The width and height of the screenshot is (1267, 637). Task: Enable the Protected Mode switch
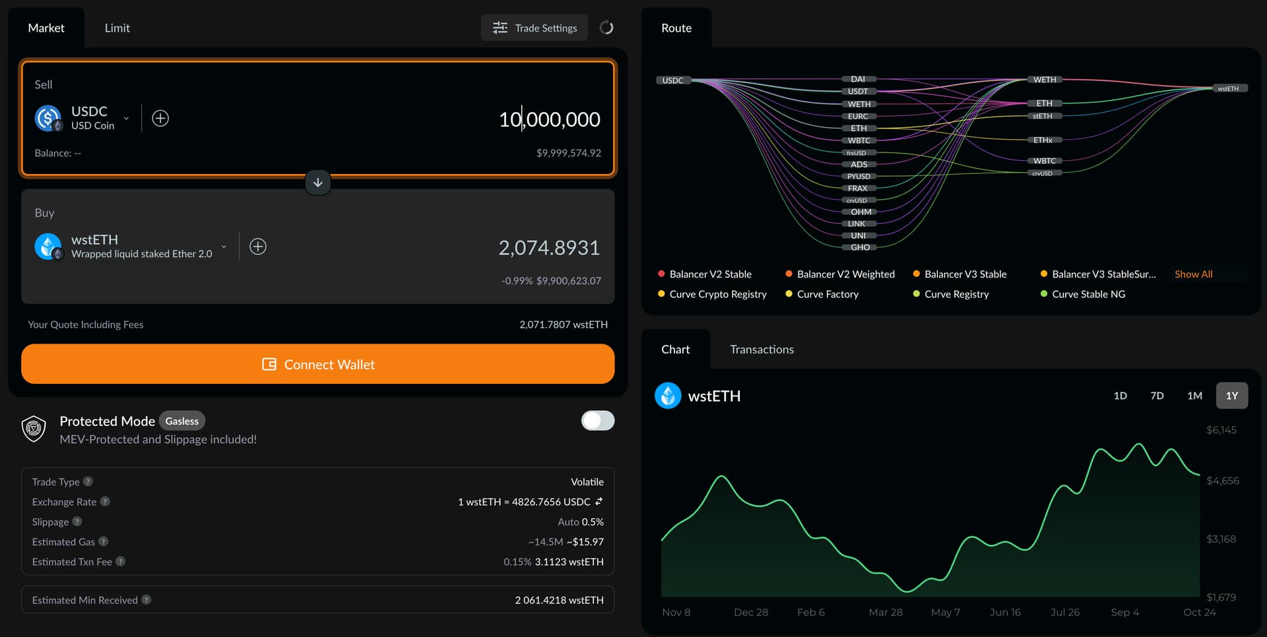[x=598, y=421]
